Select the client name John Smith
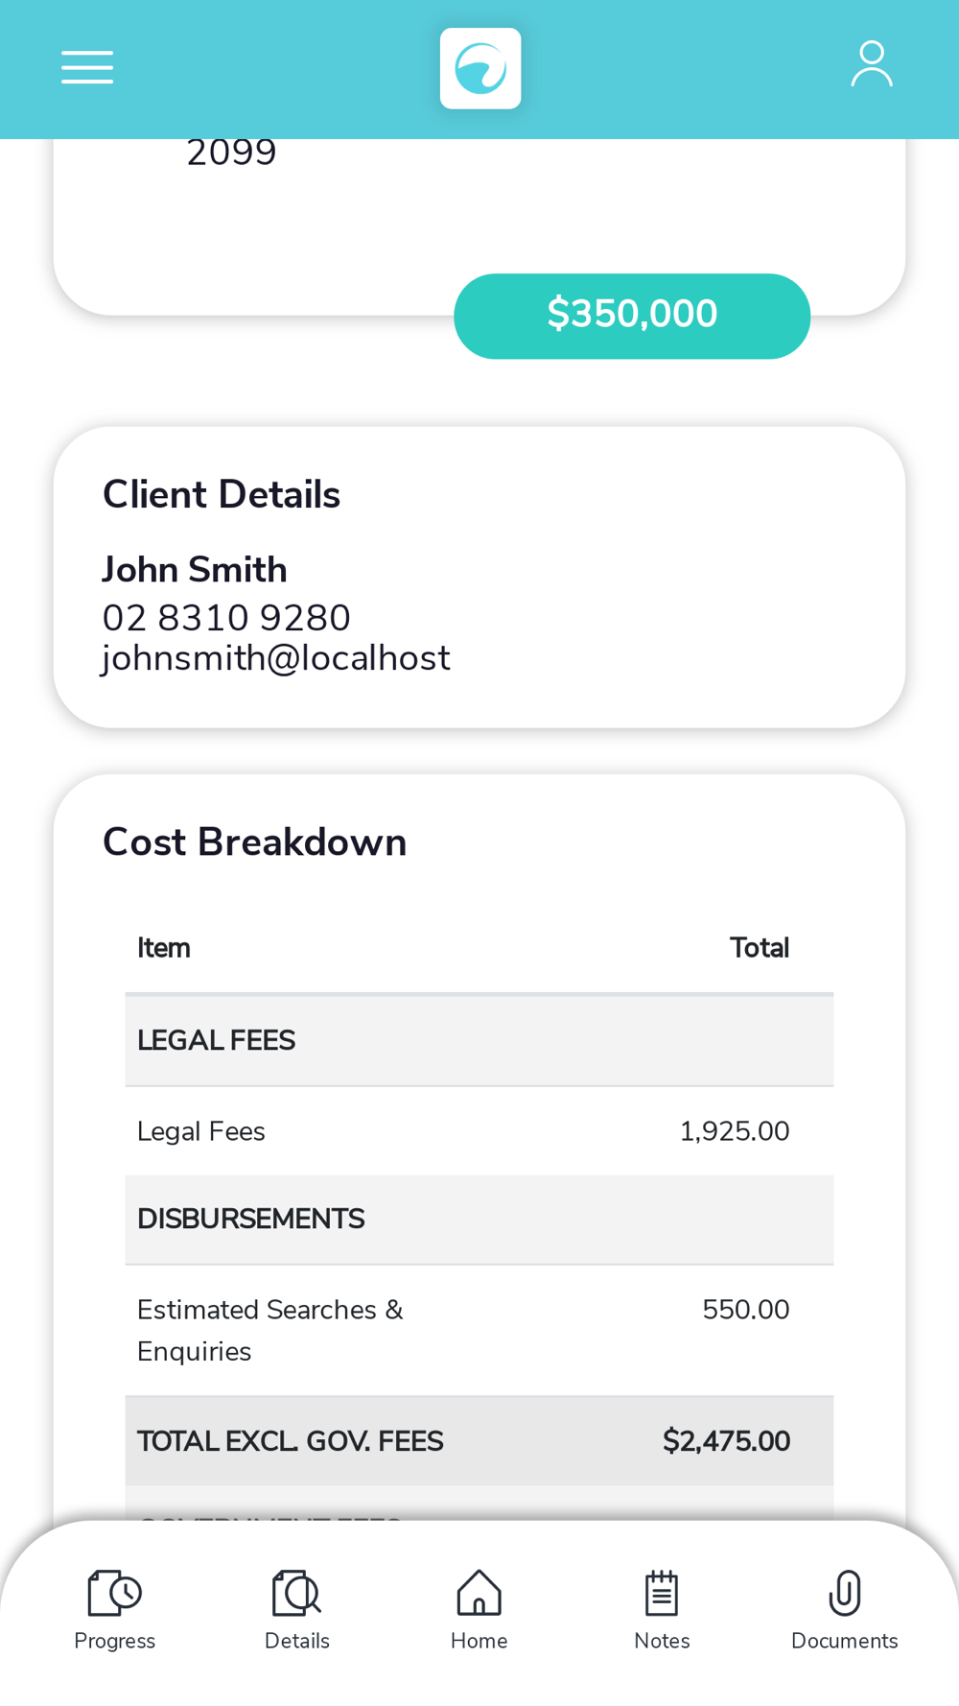959x1706 pixels. [x=195, y=570]
